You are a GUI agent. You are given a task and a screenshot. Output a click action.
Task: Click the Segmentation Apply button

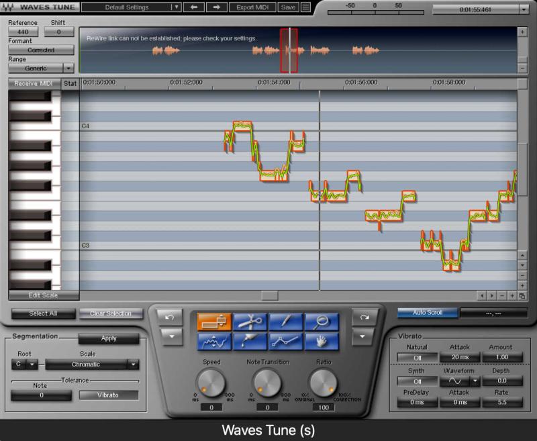click(109, 338)
